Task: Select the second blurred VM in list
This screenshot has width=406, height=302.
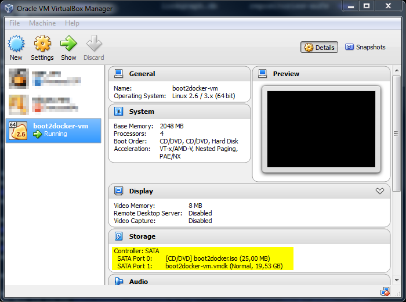Action: coord(53,105)
